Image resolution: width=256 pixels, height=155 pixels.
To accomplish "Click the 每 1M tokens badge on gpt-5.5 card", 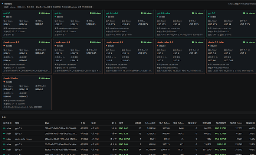I will 44,13.
